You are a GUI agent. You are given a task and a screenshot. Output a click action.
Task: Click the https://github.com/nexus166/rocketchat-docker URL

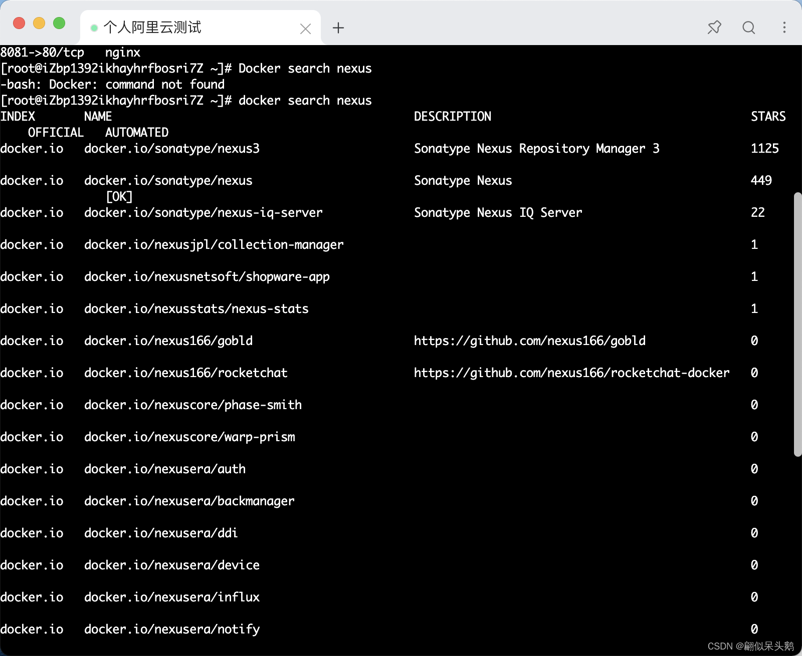pyautogui.click(x=572, y=373)
